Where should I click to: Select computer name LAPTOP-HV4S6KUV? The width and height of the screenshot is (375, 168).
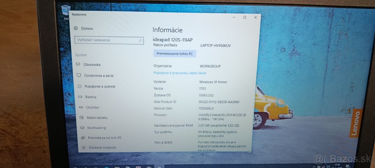[216, 45]
